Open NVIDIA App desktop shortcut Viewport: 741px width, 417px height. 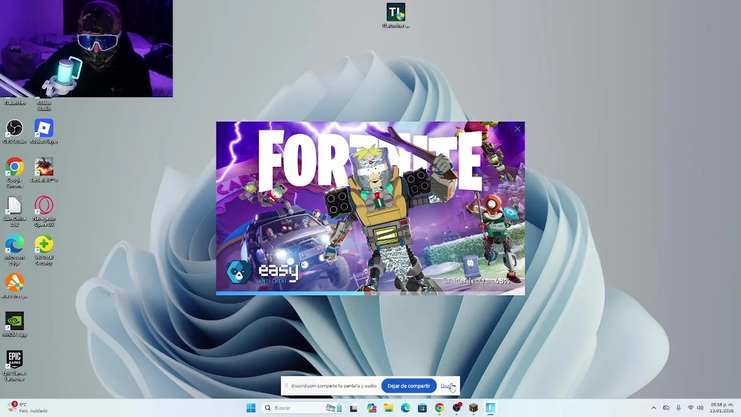(x=14, y=325)
